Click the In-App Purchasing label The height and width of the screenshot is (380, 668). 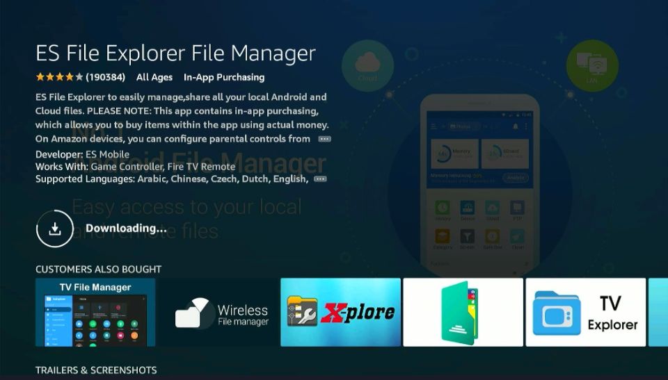coord(224,77)
